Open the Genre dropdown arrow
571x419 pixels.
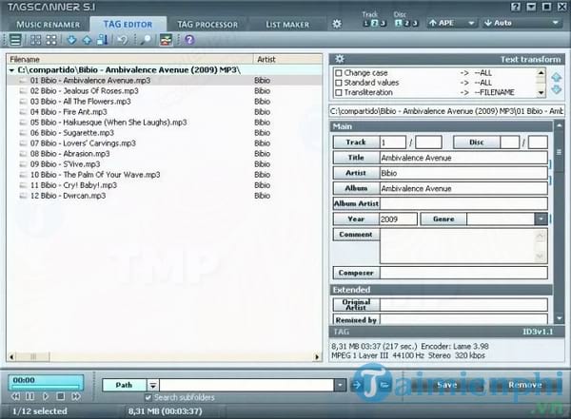click(x=541, y=219)
